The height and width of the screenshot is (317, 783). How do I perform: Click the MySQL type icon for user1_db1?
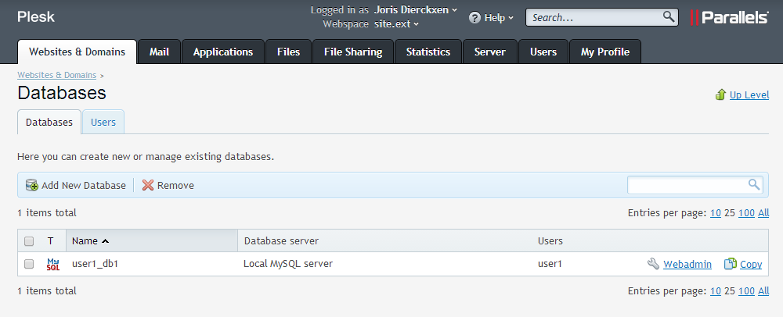point(53,264)
